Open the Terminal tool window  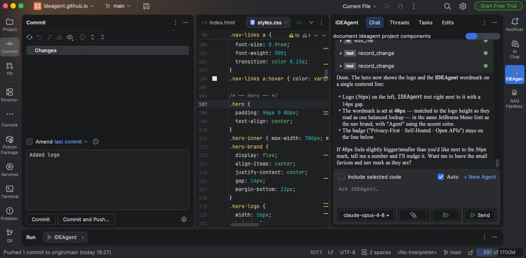pos(10,192)
